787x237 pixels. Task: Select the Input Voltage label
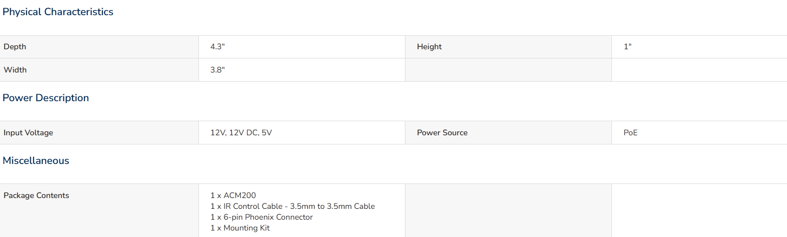[x=28, y=133]
